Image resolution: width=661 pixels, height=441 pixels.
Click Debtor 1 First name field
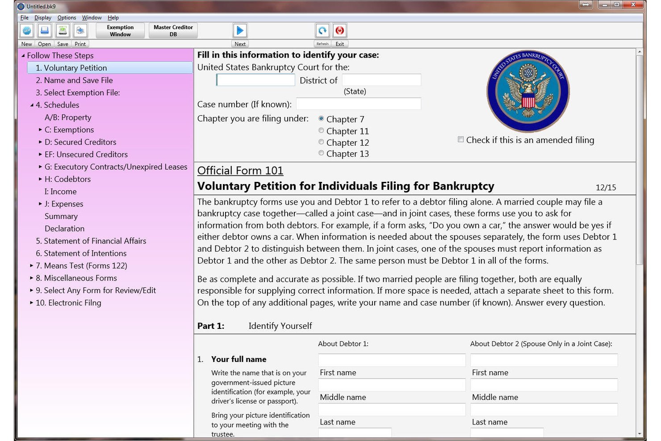392,360
